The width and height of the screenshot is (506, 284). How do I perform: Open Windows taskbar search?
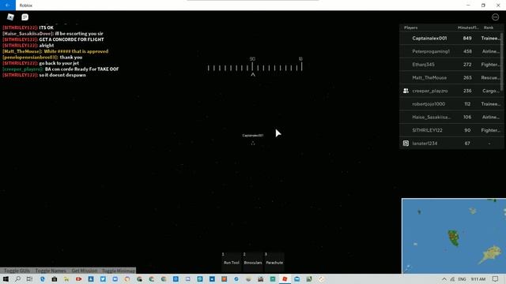tap(17, 278)
